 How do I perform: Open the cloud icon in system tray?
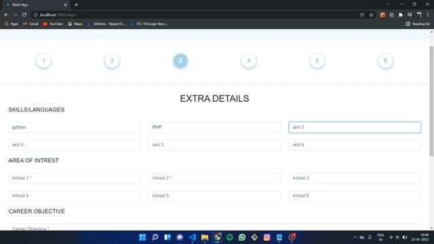(362, 237)
